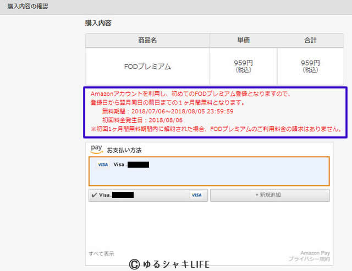
Task: Click the VISA logo in selected card panel
Action: 103,165
